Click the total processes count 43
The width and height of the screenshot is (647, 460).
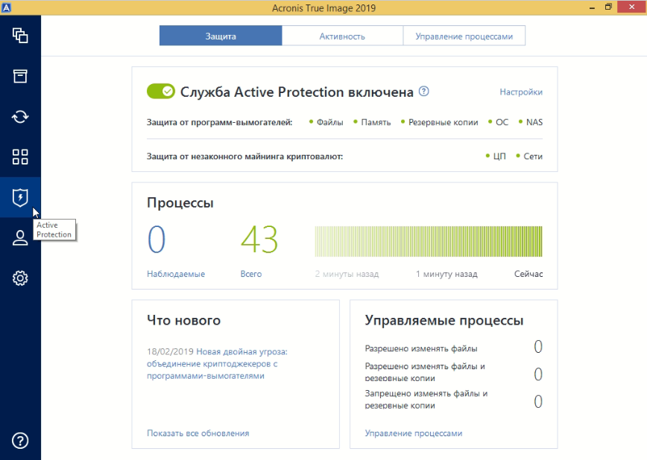click(259, 240)
